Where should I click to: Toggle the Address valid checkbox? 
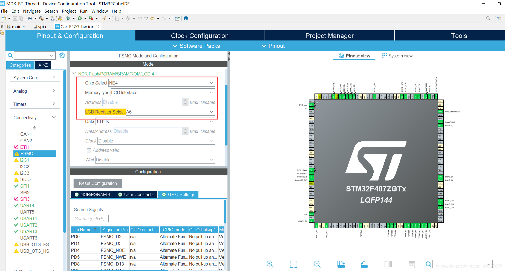89,150
